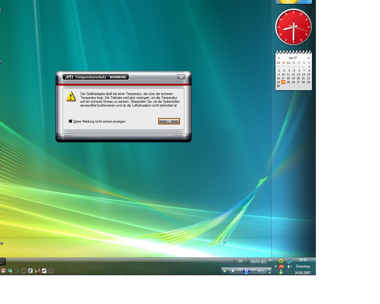Screen dimensions: 380x304
Task: Stop playback in media player toolbar
Action: coord(233,271)
